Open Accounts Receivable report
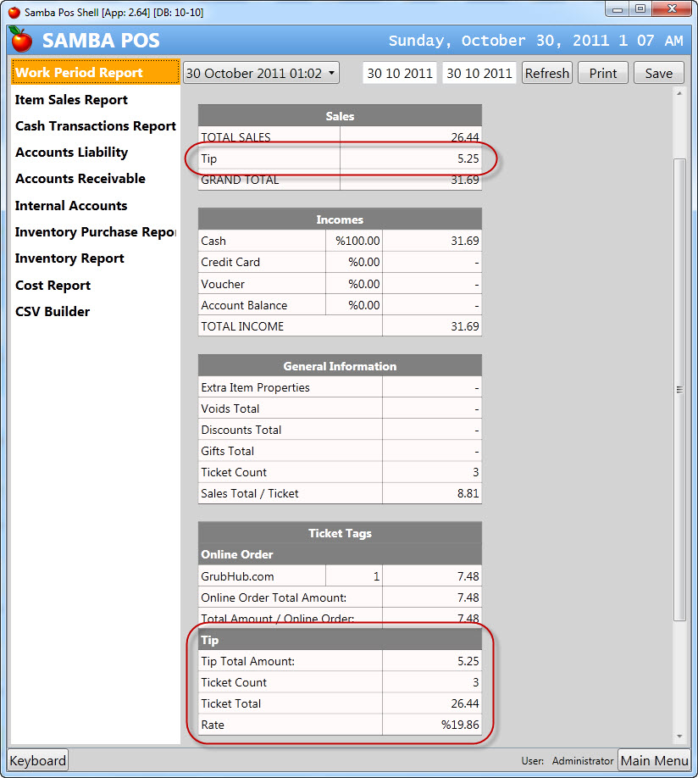698x778 pixels. (80, 179)
